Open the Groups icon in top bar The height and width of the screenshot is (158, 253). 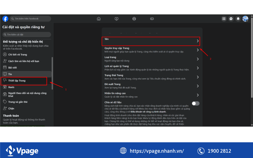coord(134,19)
